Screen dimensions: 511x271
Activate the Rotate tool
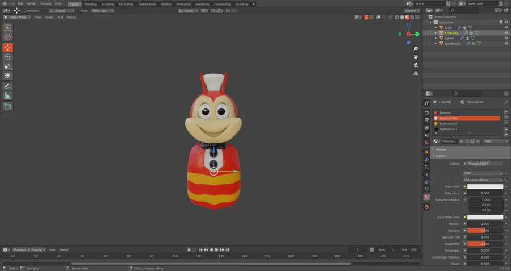(x=7, y=57)
